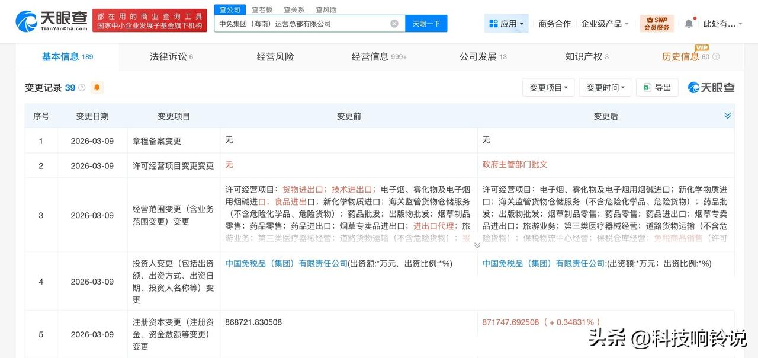Click the 经营范围变更 row item
Viewport: 758px width, 358px height.
(x=173, y=215)
